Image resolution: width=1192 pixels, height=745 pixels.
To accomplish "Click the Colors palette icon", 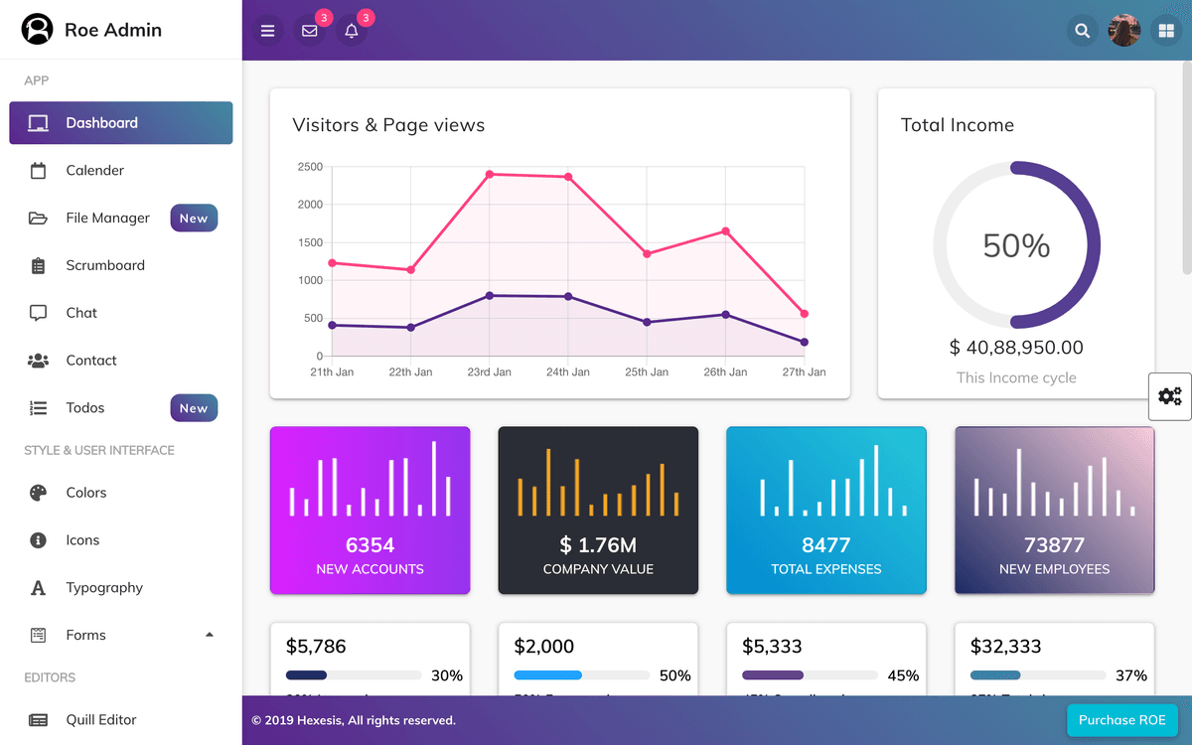I will (39, 493).
